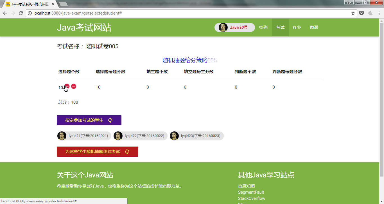Click the browser back arrow

coord(5,13)
